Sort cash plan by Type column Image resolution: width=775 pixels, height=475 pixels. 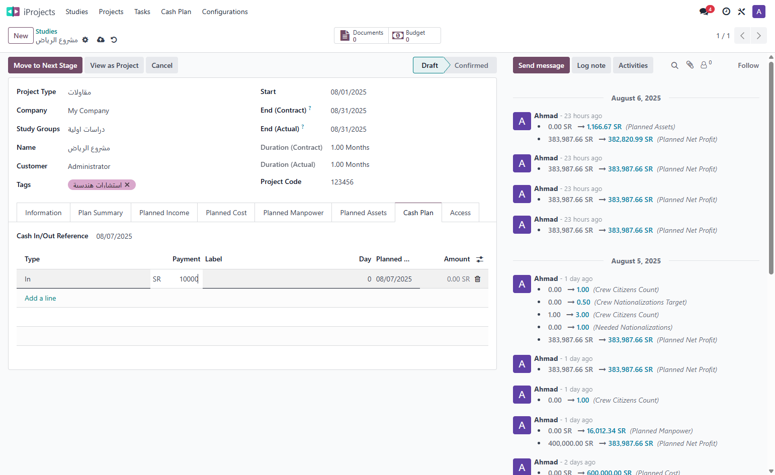[x=32, y=259]
